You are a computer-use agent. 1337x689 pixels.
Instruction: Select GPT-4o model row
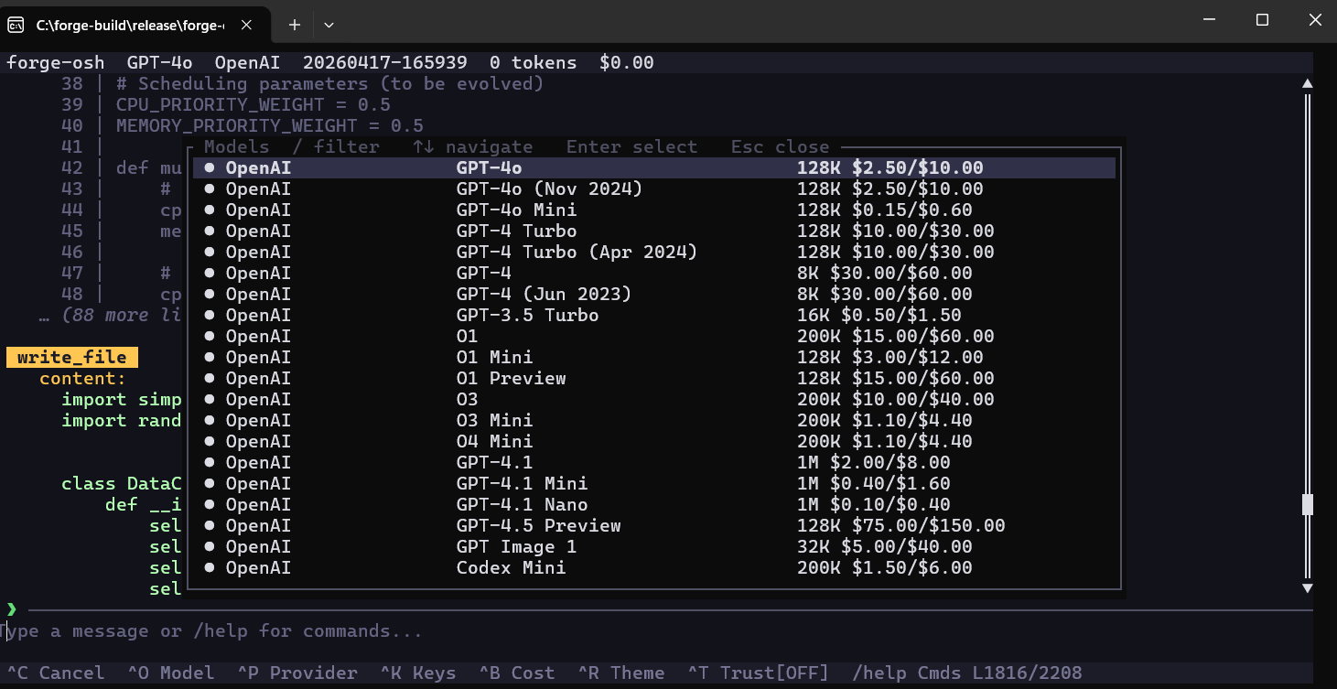[x=653, y=168]
